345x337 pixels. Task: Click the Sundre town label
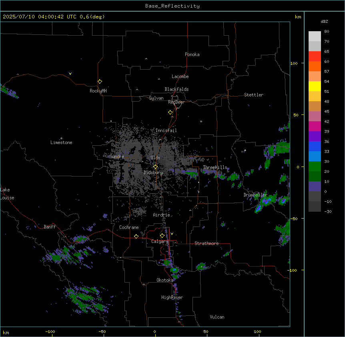click(117, 156)
